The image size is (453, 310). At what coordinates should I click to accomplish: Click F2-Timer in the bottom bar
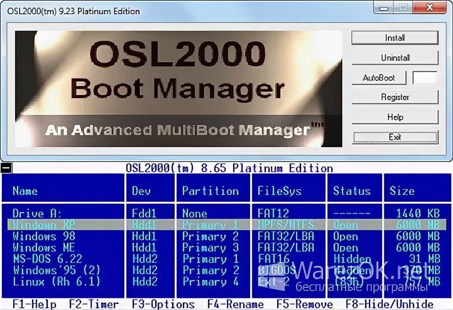tap(94, 304)
